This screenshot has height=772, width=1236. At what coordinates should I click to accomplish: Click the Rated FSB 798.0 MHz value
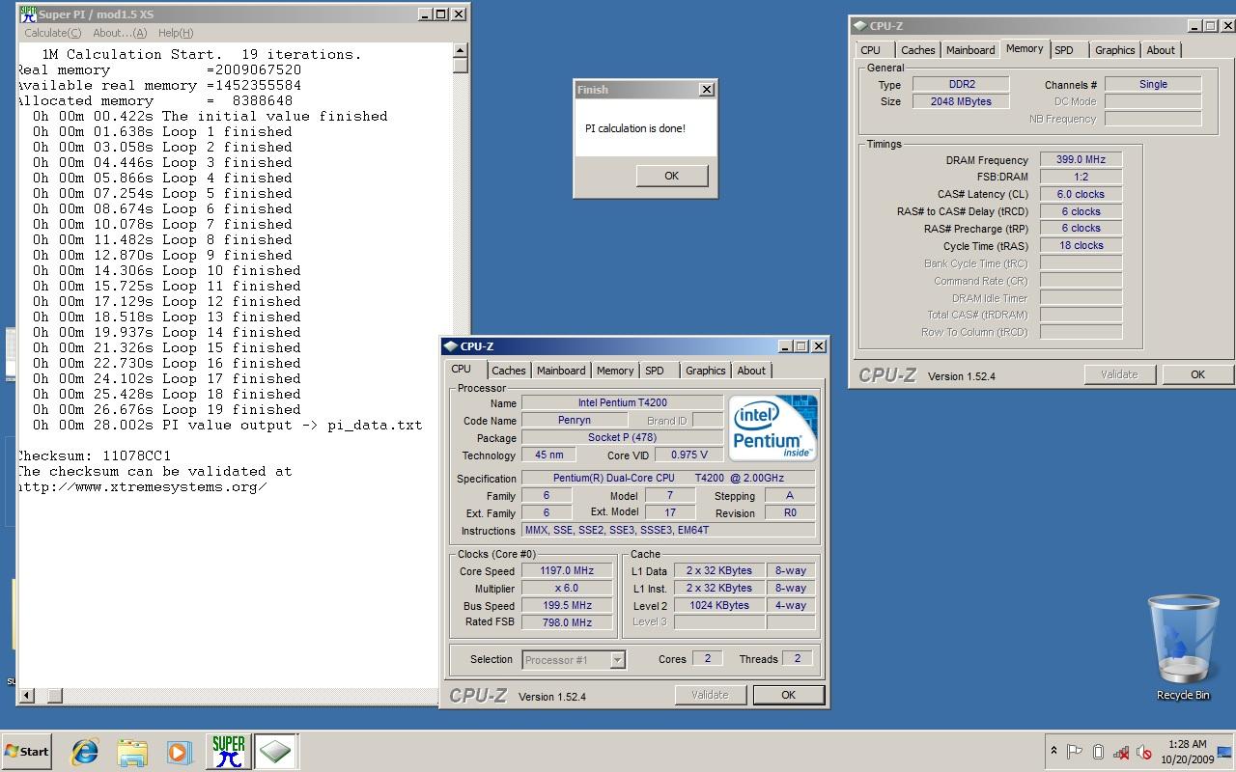pos(567,622)
